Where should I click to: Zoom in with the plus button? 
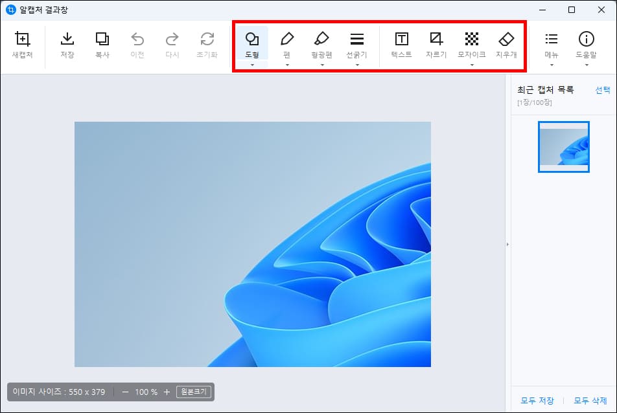click(167, 392)
